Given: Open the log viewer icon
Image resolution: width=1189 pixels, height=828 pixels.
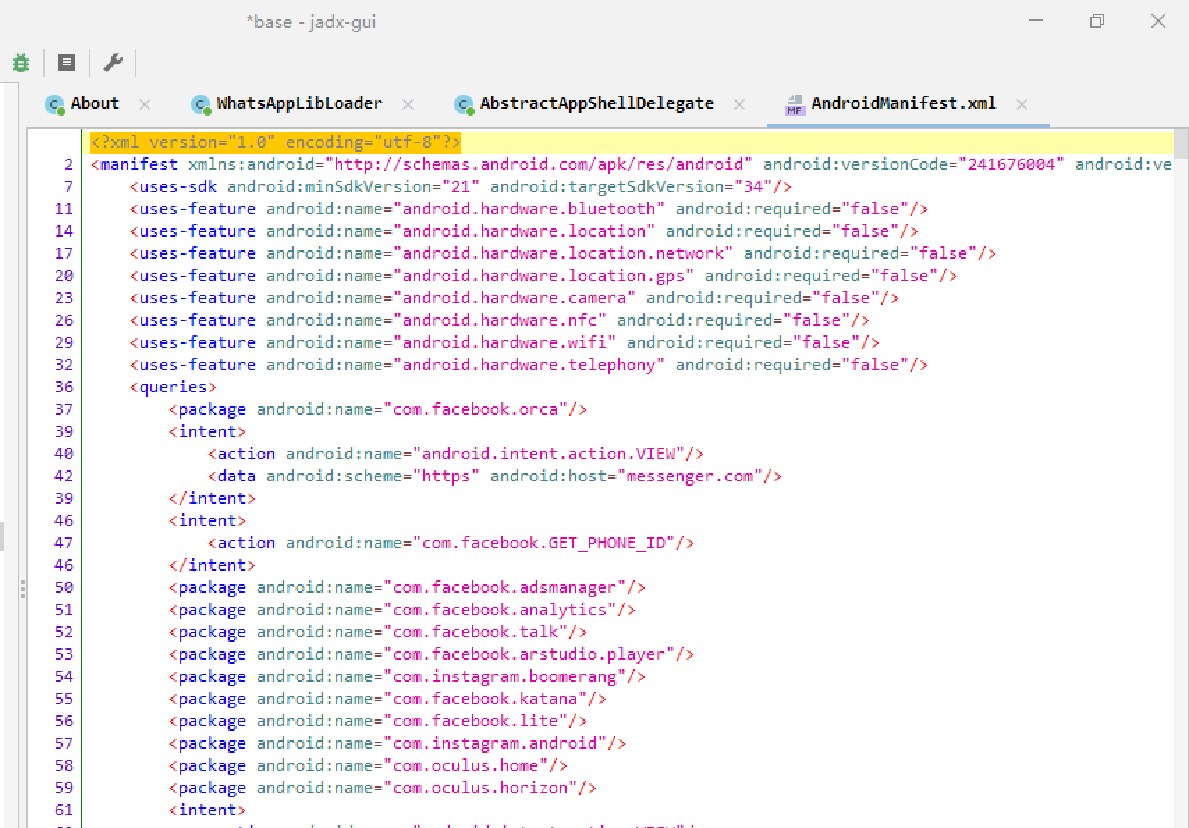Looking at the screenshot, I should coord(67,63).
